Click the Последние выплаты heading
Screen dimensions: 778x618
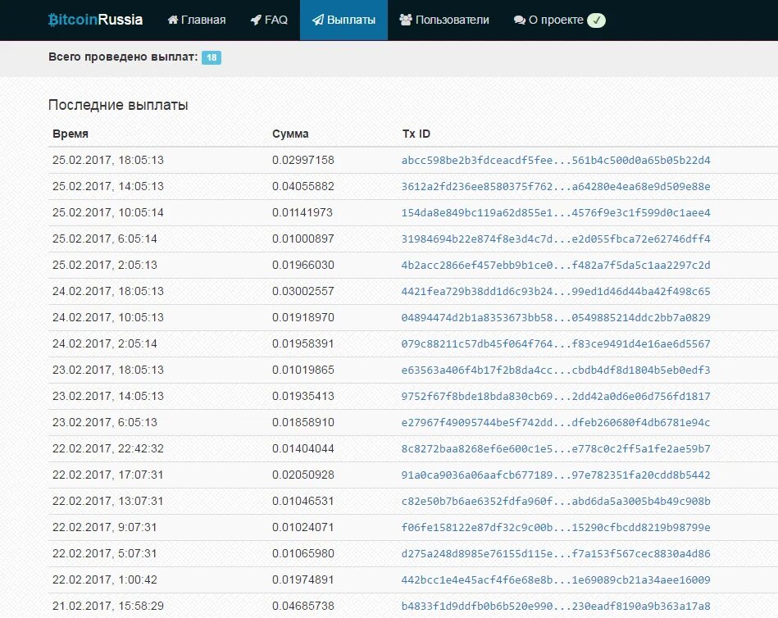[118, 105]
